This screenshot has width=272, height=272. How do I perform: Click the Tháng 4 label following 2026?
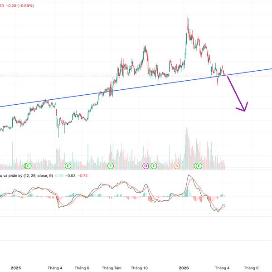point(222,268)
